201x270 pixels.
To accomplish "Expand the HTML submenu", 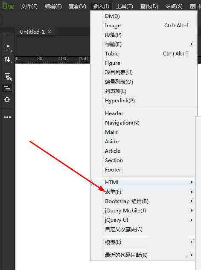I will [143, 183].
